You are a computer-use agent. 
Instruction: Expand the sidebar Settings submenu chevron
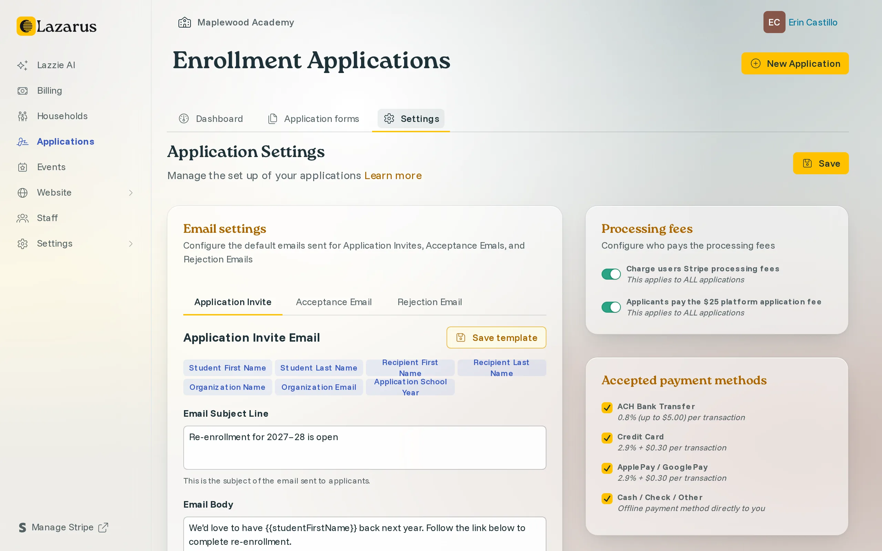pos(131,244)
